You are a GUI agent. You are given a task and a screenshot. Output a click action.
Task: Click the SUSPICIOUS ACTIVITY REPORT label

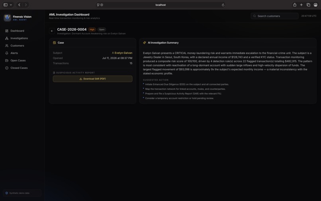point(75,73)
